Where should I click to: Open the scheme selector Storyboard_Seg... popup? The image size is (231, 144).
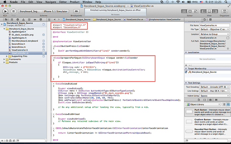click(x=30, y=11)
